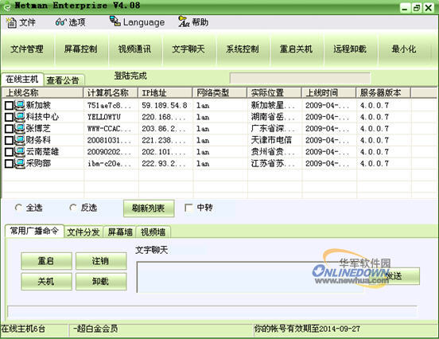This screenshot has width=439, height=339.
Task: Open the 文件分发 tab
Action: click(x=84, y=232)
